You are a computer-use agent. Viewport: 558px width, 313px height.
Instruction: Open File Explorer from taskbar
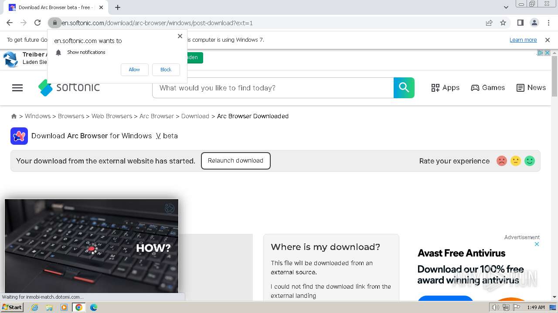click(49, 307)
